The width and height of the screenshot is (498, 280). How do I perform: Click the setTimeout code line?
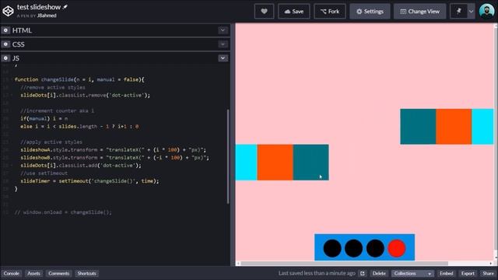click(x=89, y=181)
